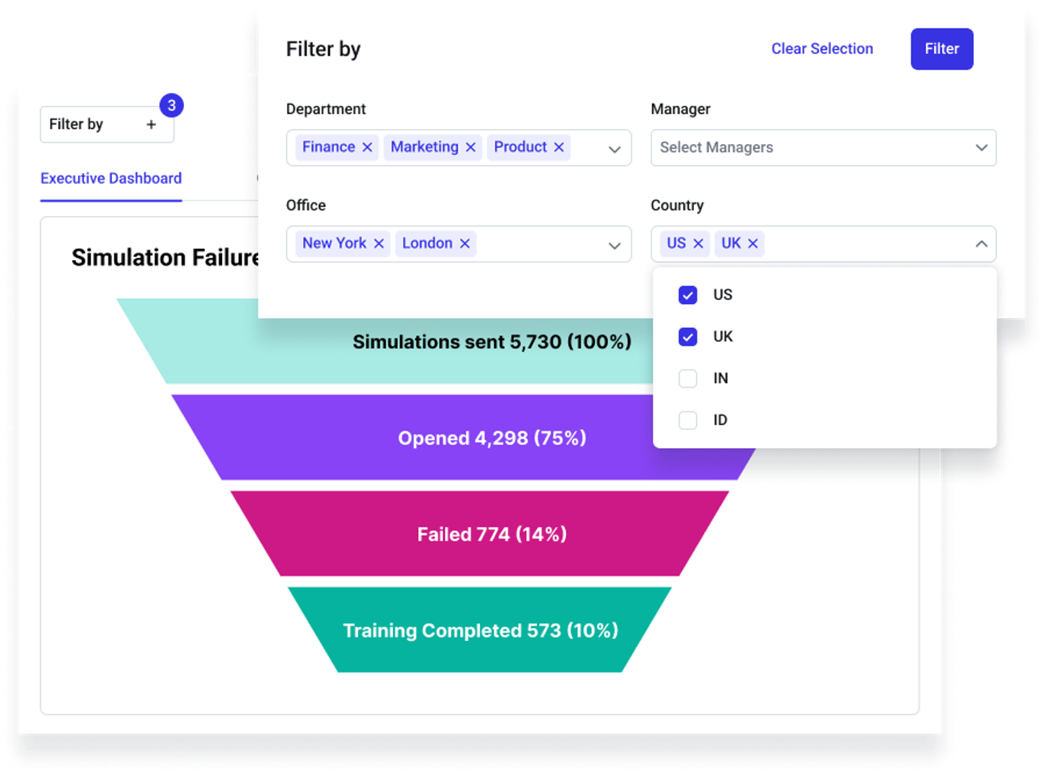Remove the London office tag
Viewport: 1043px width, 774px height.
pyautogui.click(x=464, y=244)
